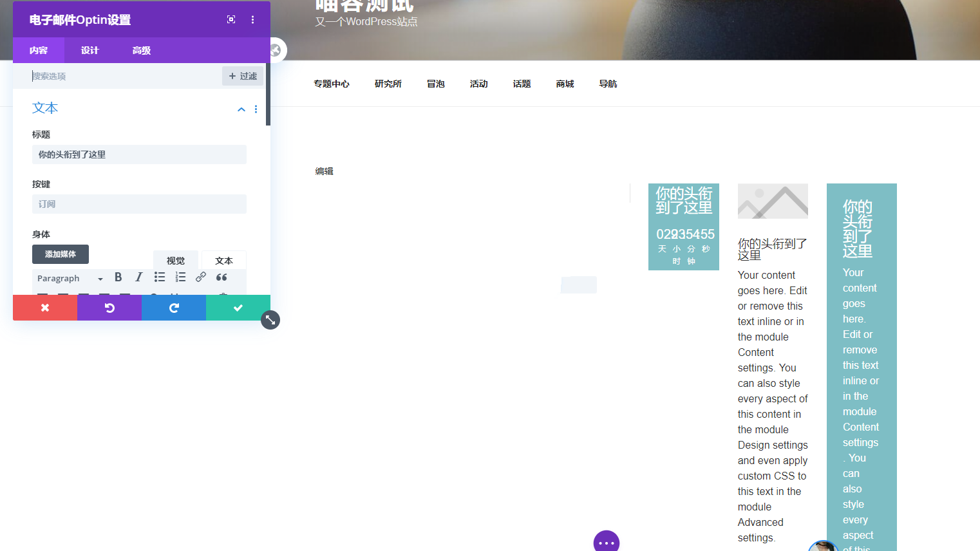Apply blockquote formatting

pyautogui.click(x=221, y=277)
